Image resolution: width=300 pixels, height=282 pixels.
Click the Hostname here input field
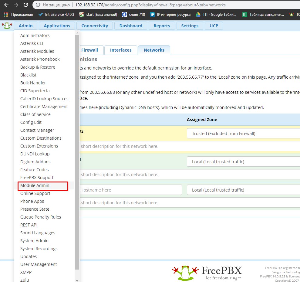pos(131,190)
